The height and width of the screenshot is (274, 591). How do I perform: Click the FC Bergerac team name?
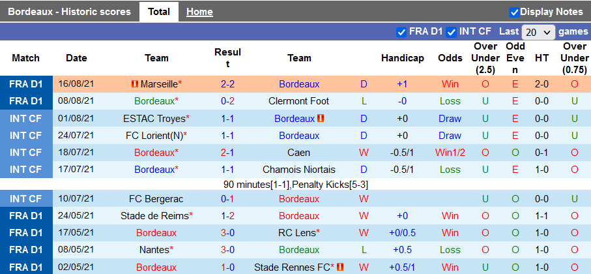tap(156, 199)
